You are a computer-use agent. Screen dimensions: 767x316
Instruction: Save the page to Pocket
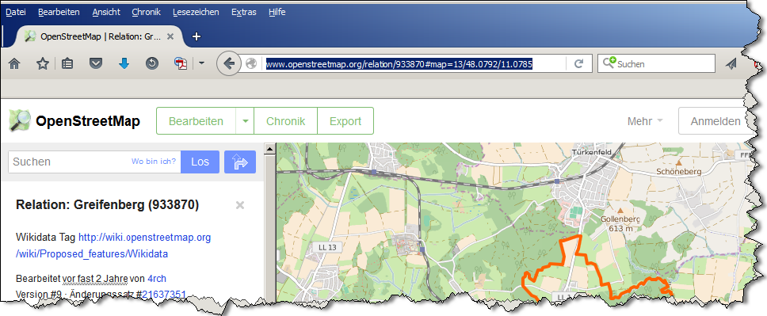(x=95, y=63)
